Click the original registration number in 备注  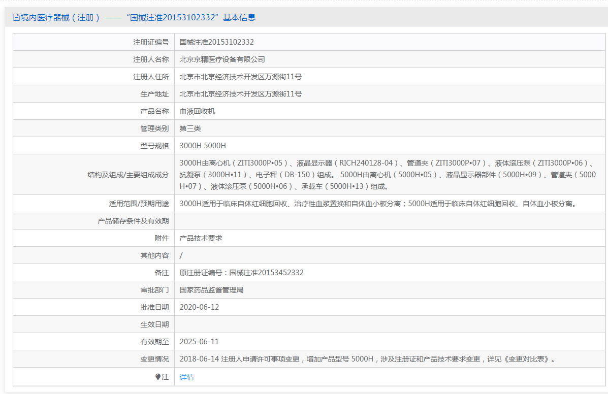[x=241, y=273]
